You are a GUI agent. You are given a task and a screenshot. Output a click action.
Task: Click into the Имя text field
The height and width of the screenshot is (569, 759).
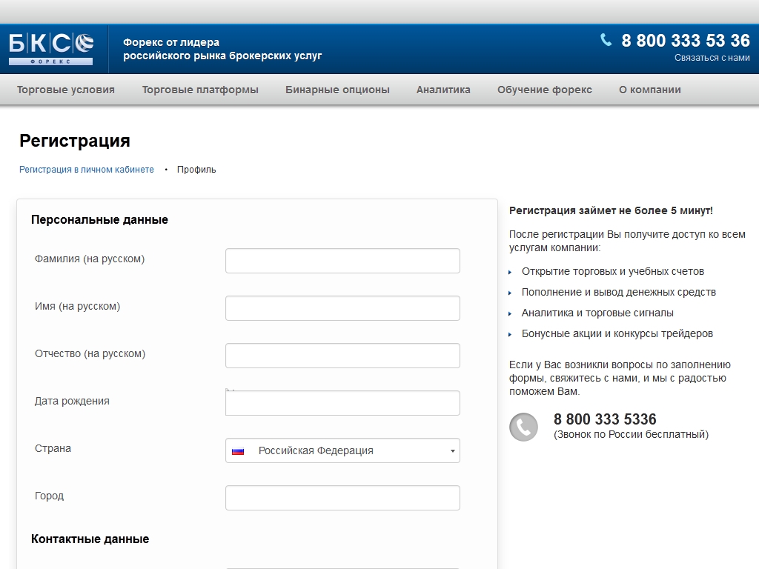click(x=342, y=308)
